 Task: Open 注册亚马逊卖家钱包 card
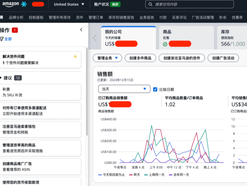pyautogui.click(x=41, y=130)
